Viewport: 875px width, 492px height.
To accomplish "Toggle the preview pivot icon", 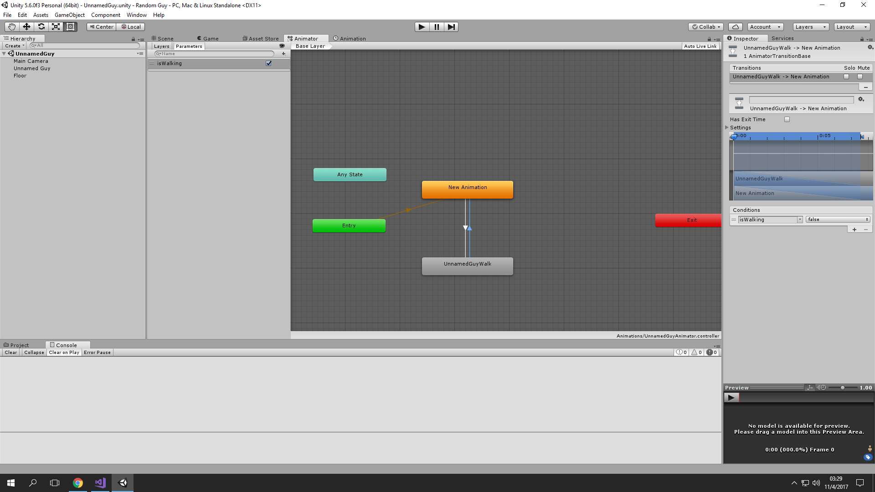I will coord(810,388).
